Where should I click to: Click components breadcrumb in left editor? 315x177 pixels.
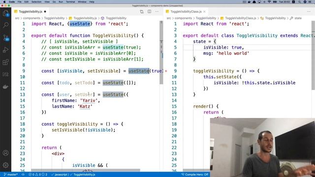[x=31, y=18]
